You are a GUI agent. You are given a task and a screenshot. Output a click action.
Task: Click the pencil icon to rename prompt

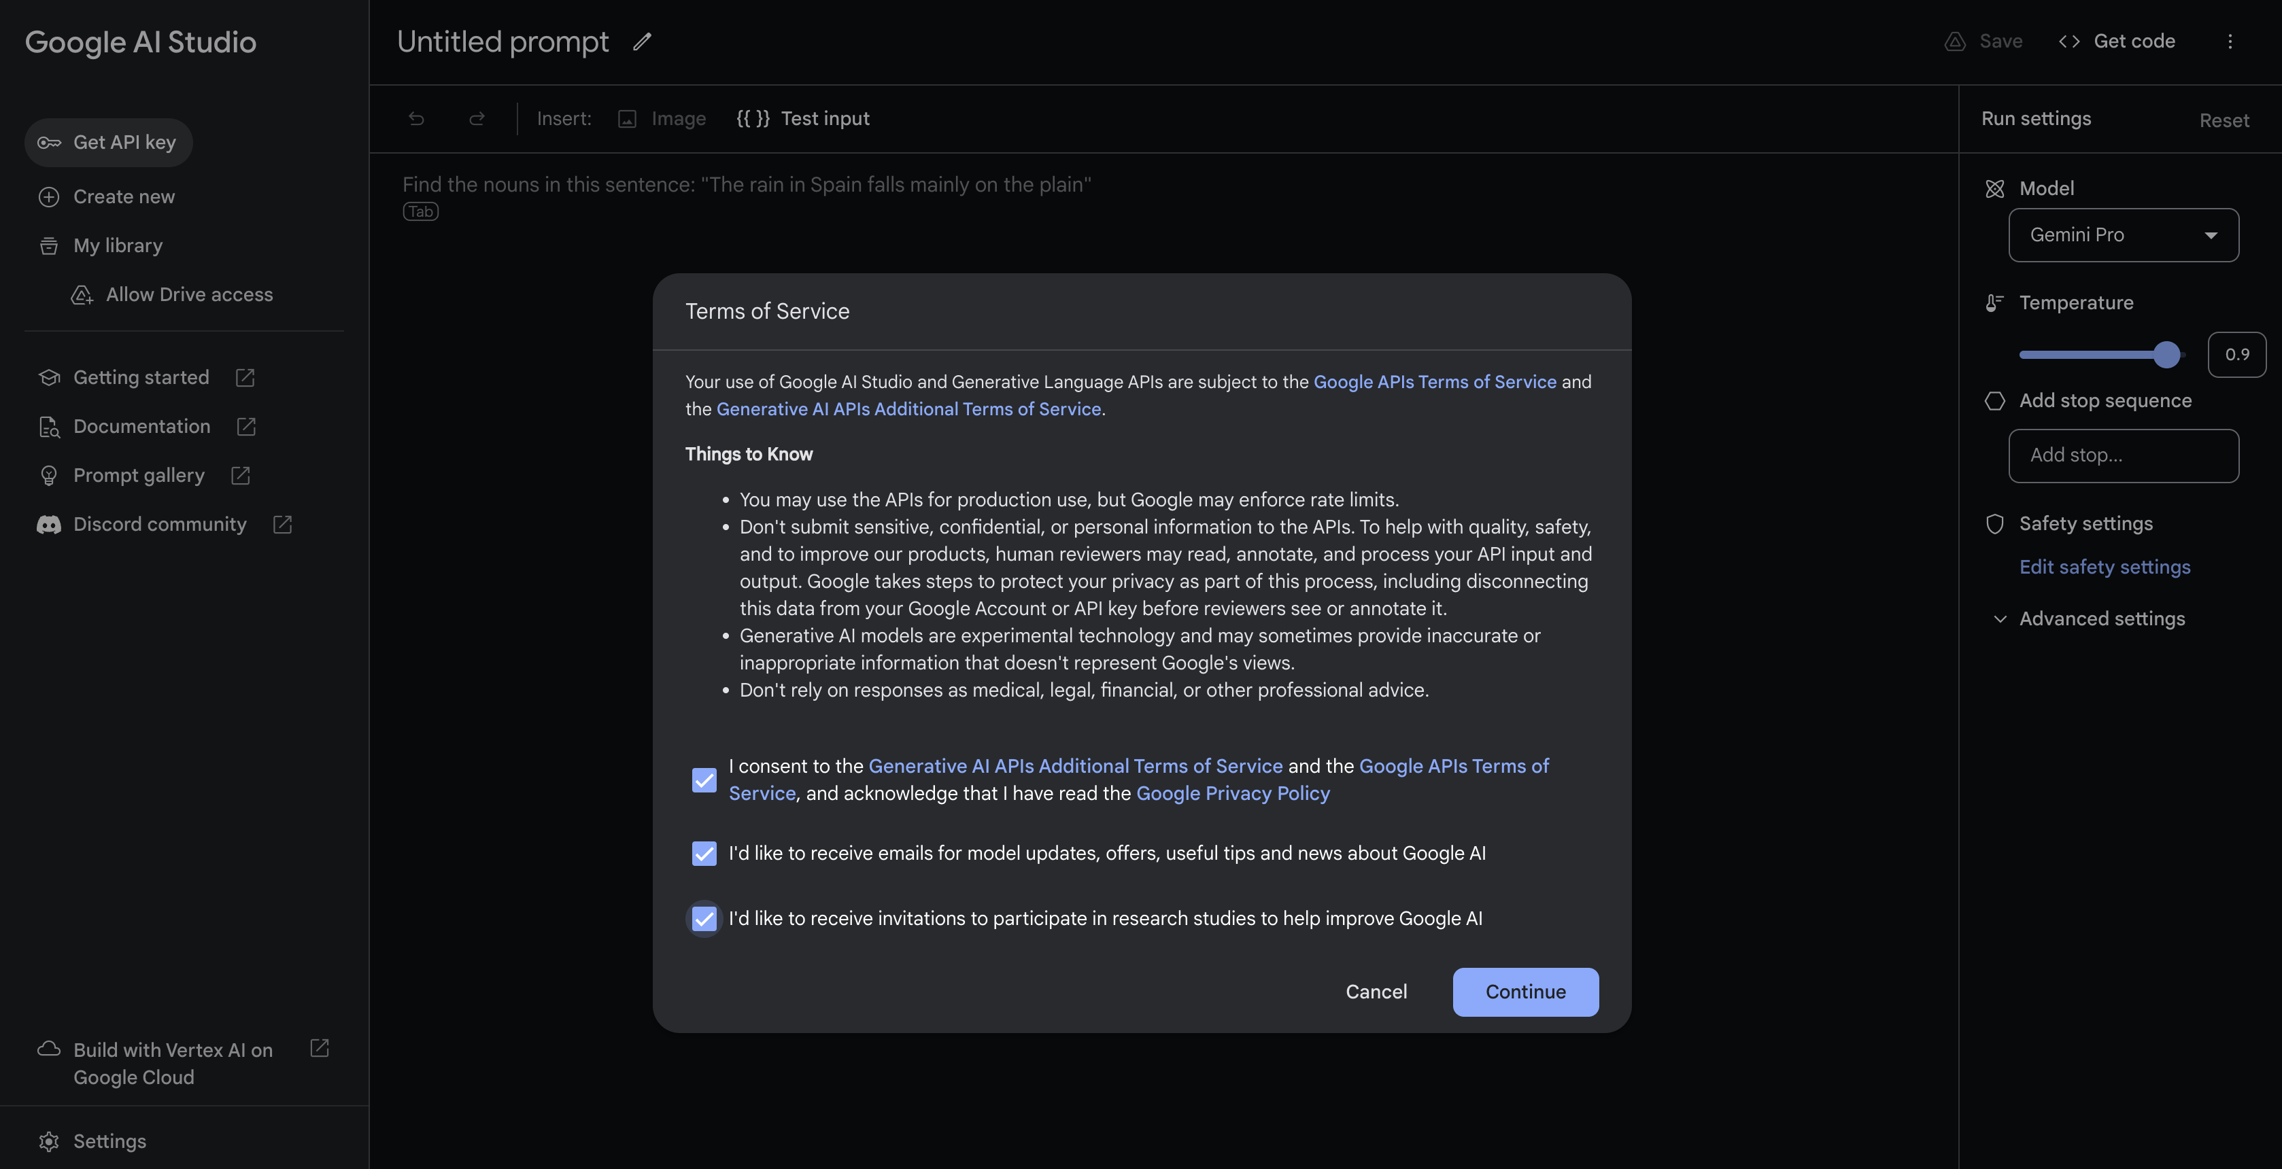[643, 41]
